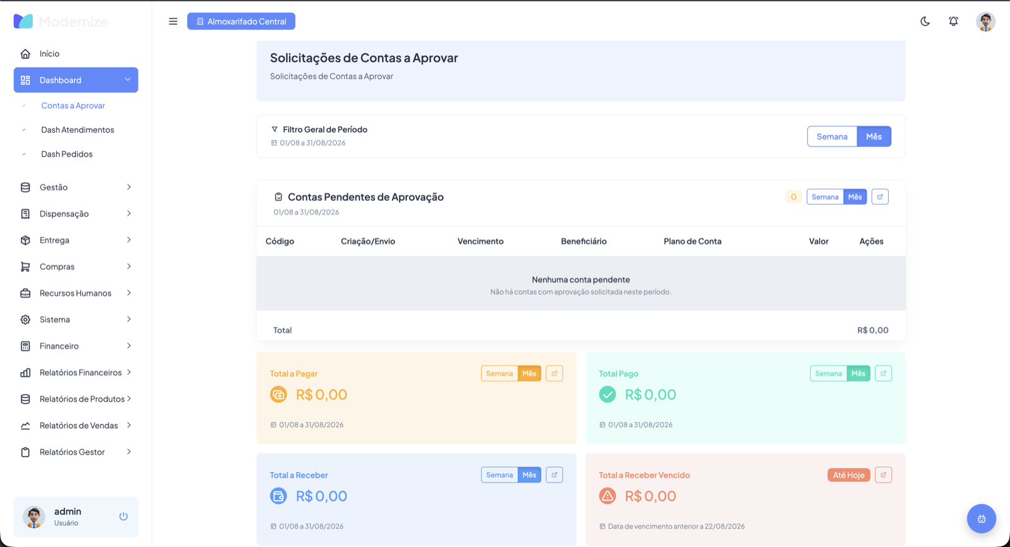This screenshot has height=547, width=1010.
Task: Click the logout power icon beside admin
Action: pyautogui.click(x=124, y=516)
